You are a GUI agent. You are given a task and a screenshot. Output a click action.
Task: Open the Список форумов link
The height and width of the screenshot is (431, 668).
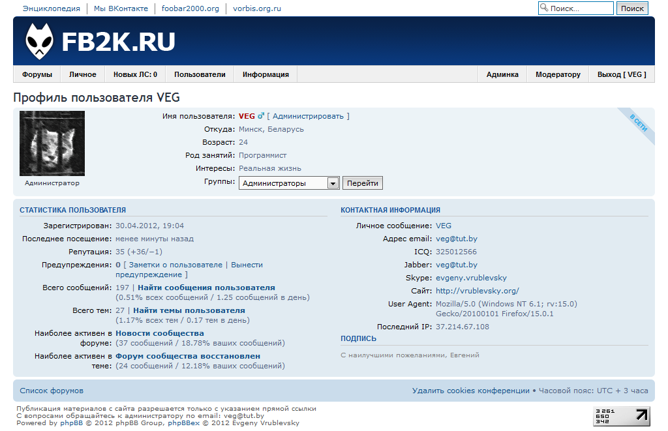click(x=52, y=391)
